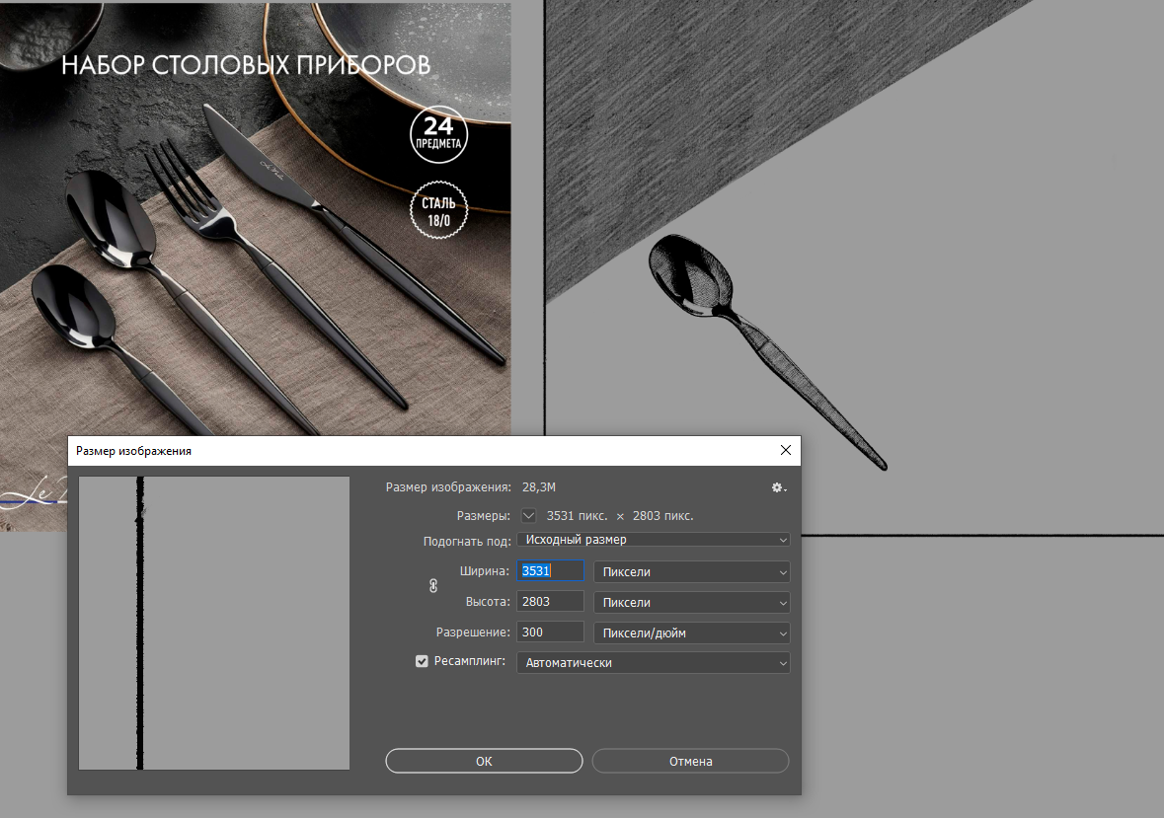Click the 28,3M image size value
Viewport: 1164px width, 818px height.
click(539, 487)
